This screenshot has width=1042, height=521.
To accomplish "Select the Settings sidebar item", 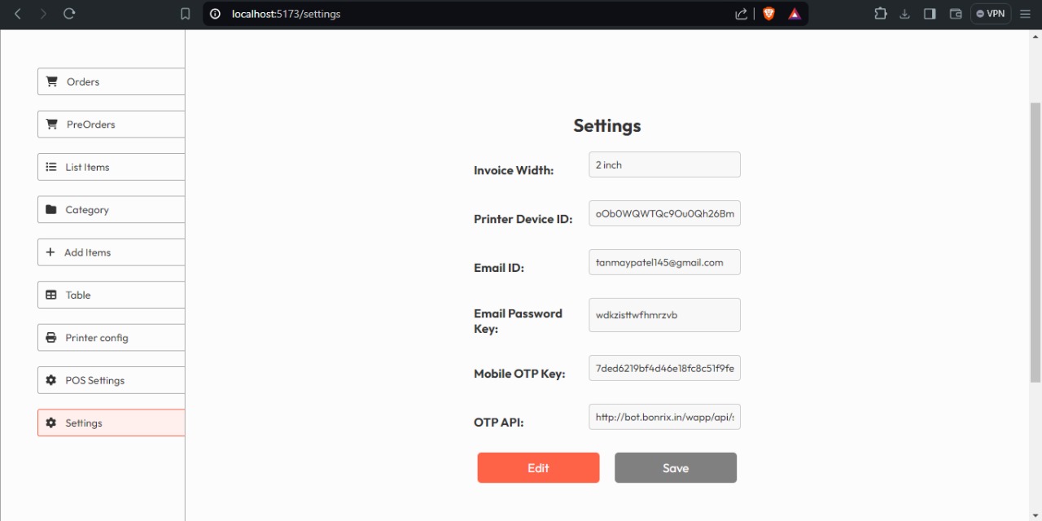I will (x=112, y=422).
